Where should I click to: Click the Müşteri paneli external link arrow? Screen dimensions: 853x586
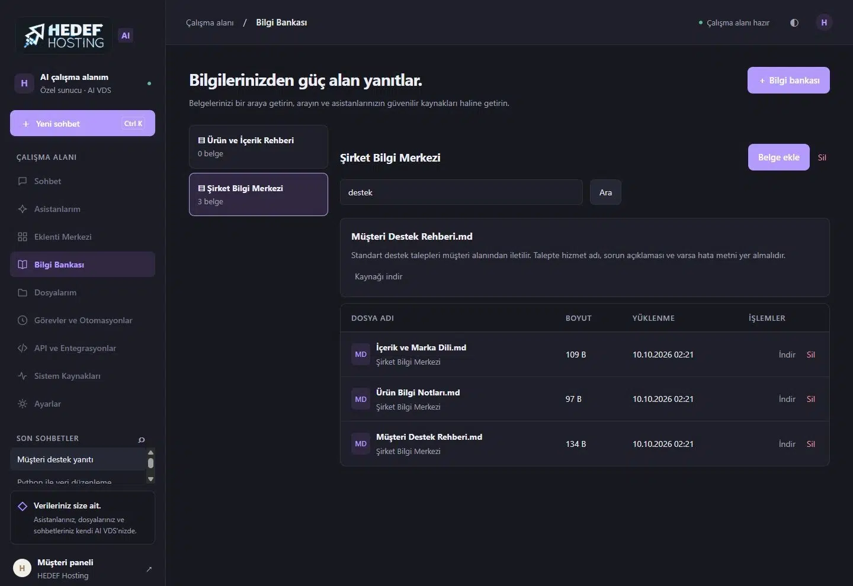click(149, 569)
